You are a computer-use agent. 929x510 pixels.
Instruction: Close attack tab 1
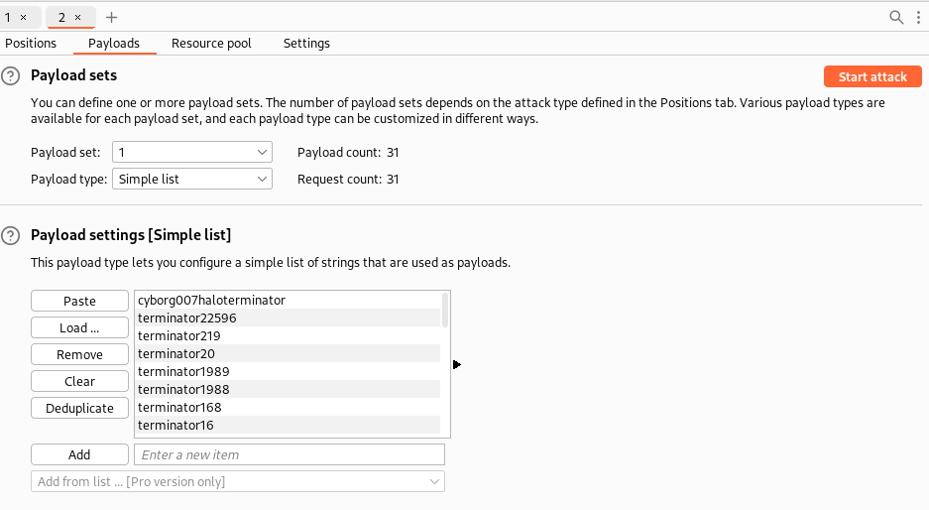coord(23,18)
